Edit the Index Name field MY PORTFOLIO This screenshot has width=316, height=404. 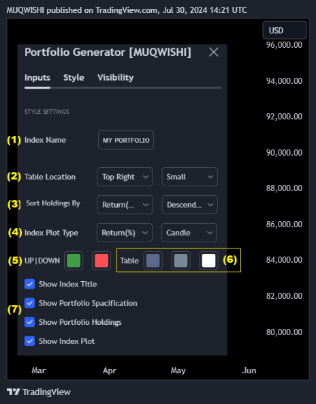(126, 140)
